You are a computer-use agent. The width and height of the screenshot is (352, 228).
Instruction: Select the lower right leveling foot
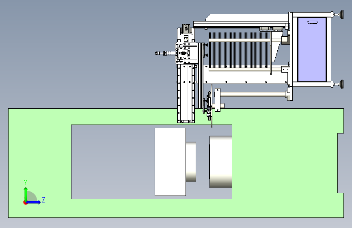click(339, 84)
